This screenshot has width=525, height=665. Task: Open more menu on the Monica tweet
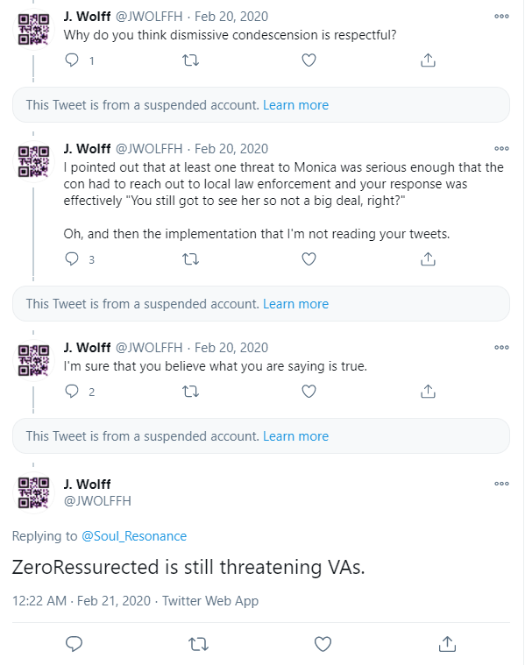coord(501,148)
